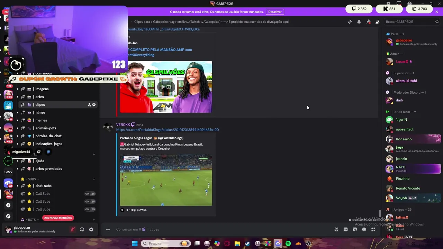The width and height of the screenshot is (443, 249).
Task: Open gabepeixe profile in member list
Action: coord(413,42)
